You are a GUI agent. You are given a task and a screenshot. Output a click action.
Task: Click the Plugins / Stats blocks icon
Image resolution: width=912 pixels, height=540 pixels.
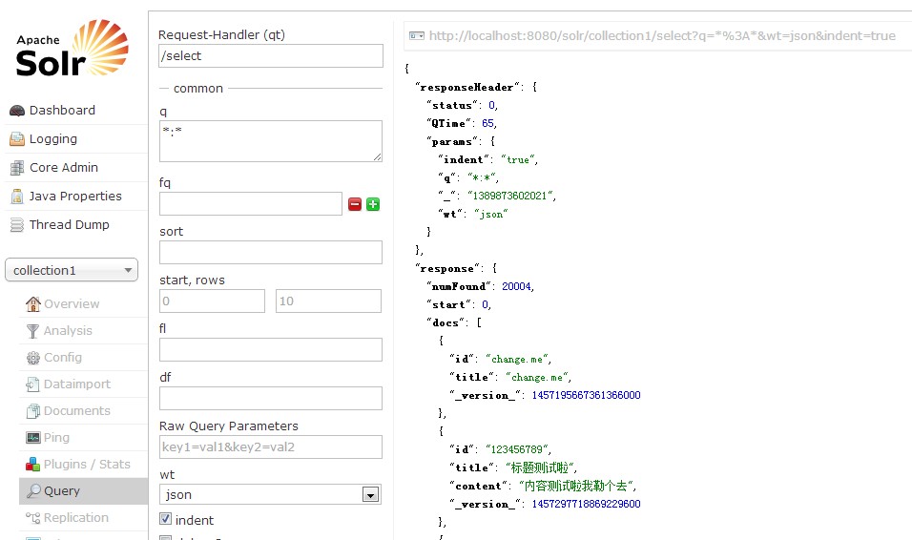[33, 465]
